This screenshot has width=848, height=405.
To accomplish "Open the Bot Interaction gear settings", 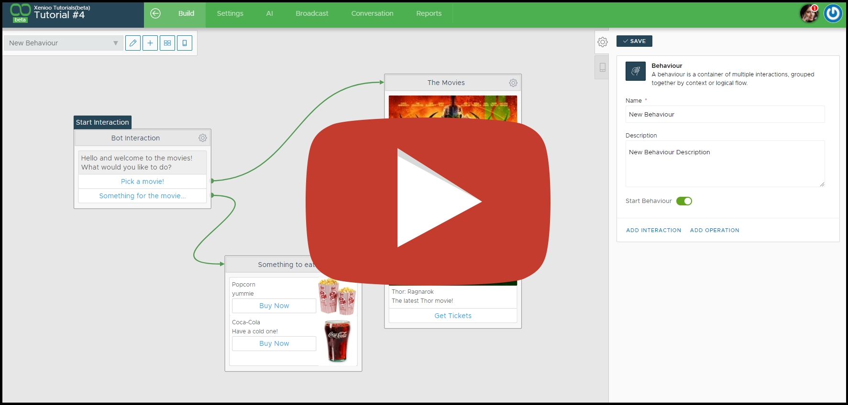I will point(203,138).
